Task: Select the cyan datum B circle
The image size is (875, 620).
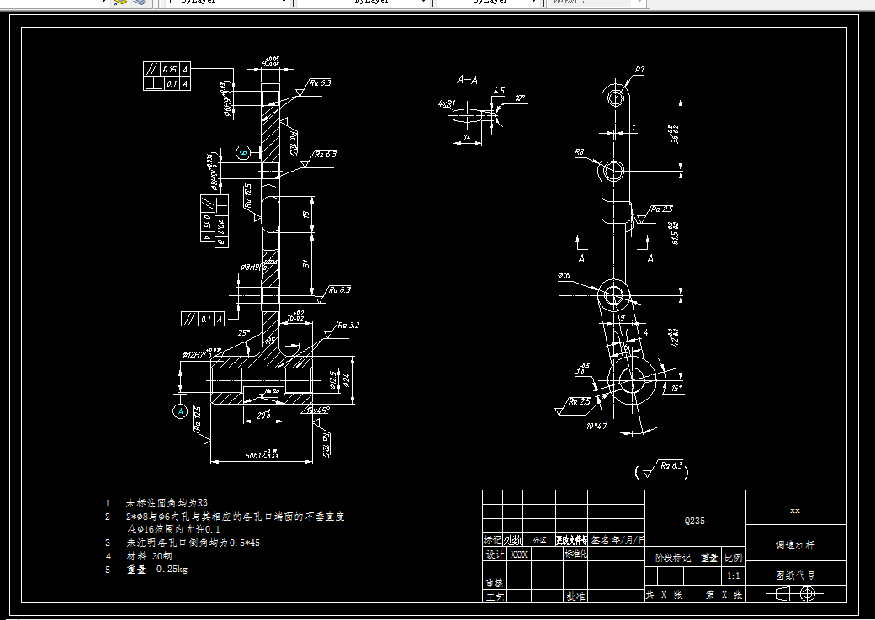Action: 243,152
